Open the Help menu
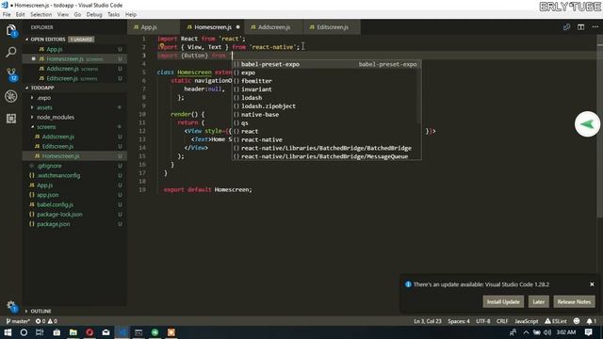The width and height of the screenshot is (603, 339). coord(131,15)
